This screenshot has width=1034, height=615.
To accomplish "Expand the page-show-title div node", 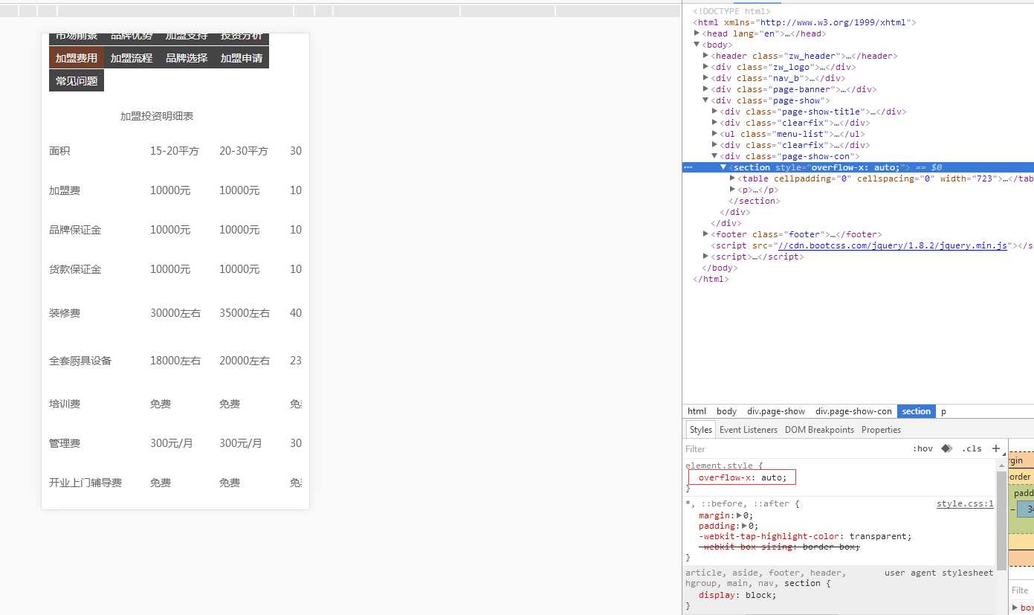I will 714,112.
